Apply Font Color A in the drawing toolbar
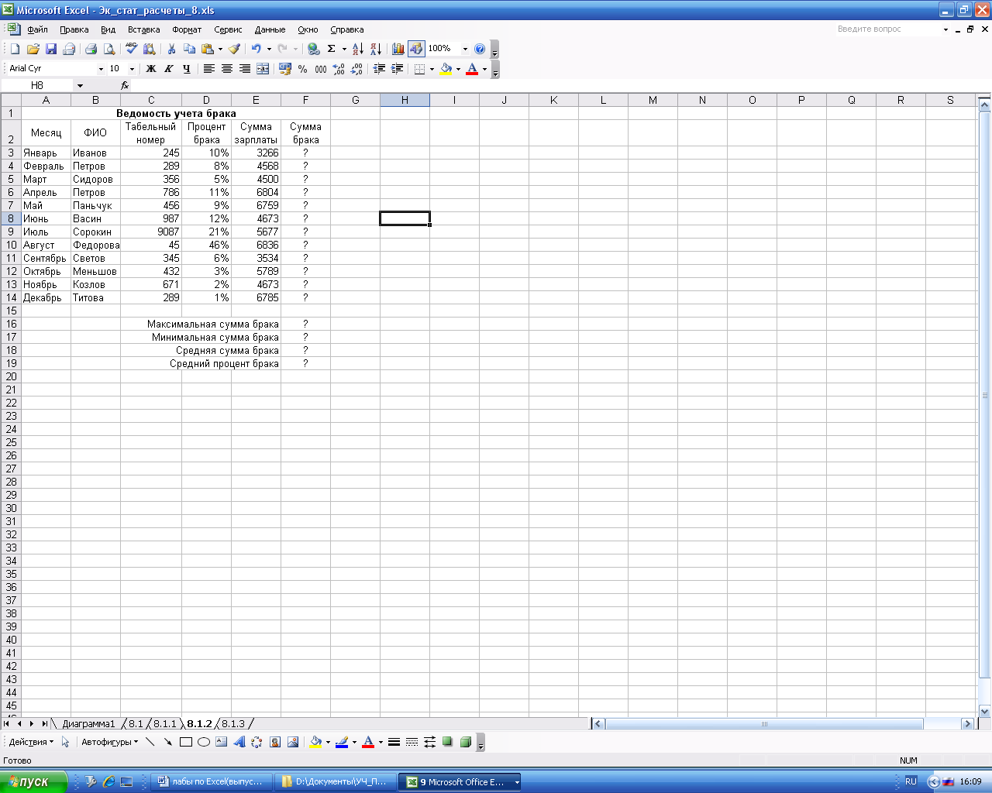Image resolution: width=992 pixels, height=793 pixels. [368, 742]
